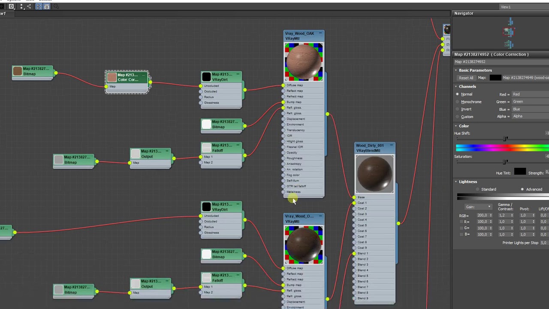The image size is (549, 309).
Task: Select Standard lightness mode
Action: coord(478,189)
